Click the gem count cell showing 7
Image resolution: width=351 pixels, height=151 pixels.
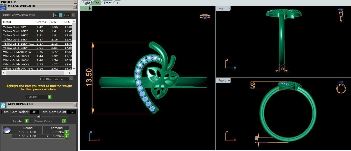coord(47,136)
